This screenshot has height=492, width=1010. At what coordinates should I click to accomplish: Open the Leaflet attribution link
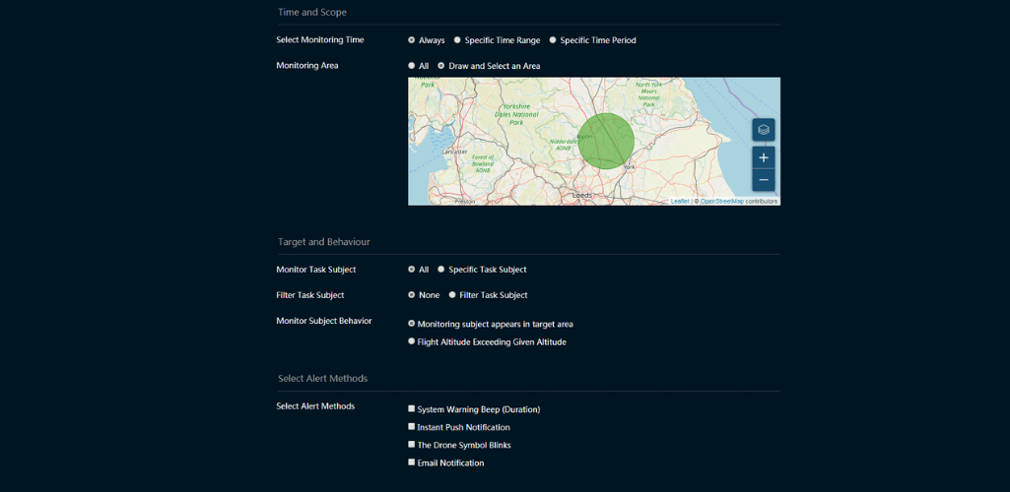(680, 202)
